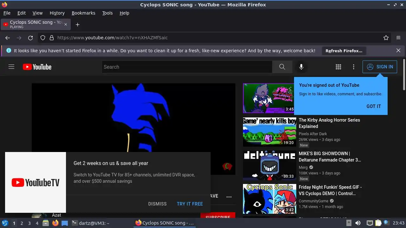
Task: Open update notifier tray icon
Action: tap(386, 223)
